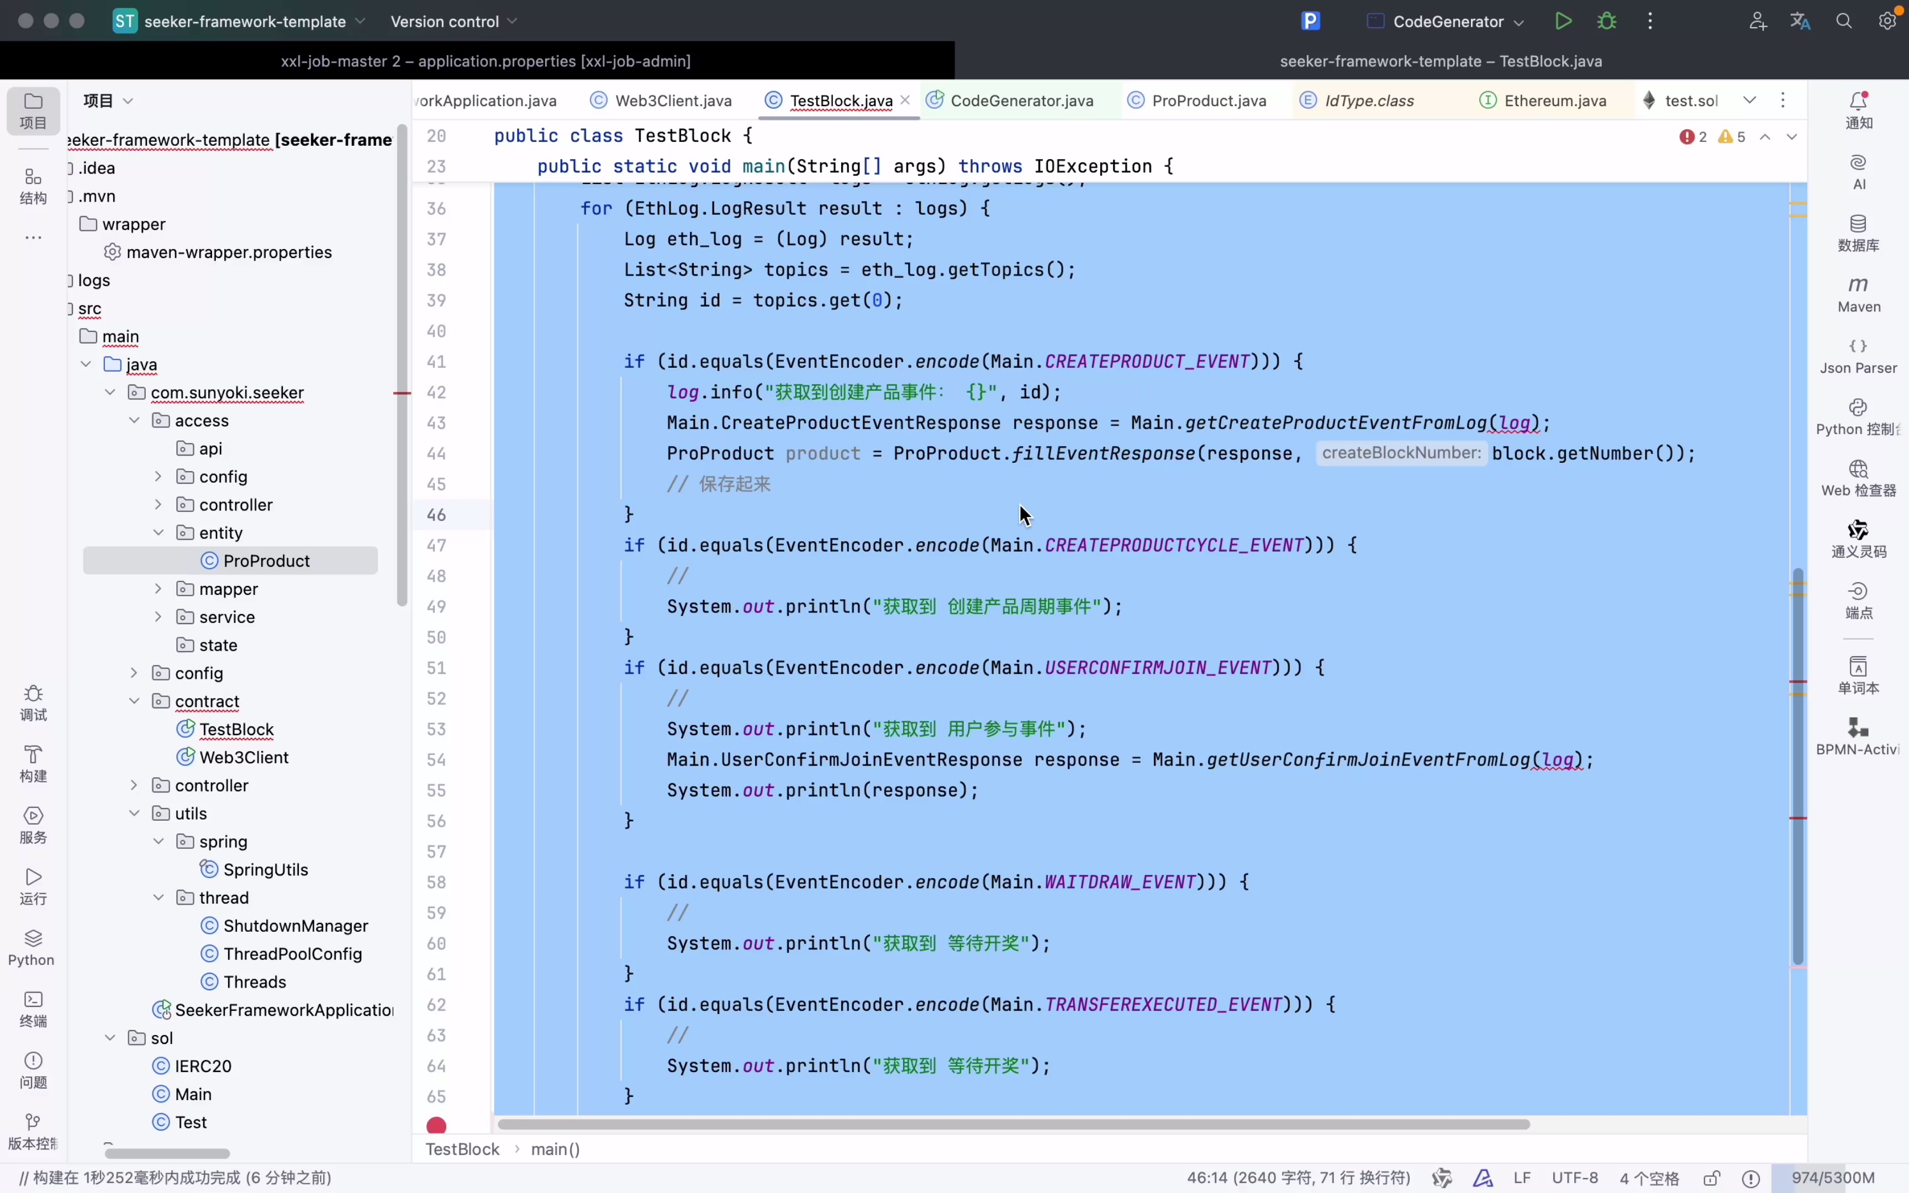This screenshot has height=1193, width=1909.
Task: Click the red breakpoint dot in the gutter
Action: [436, 1125]
